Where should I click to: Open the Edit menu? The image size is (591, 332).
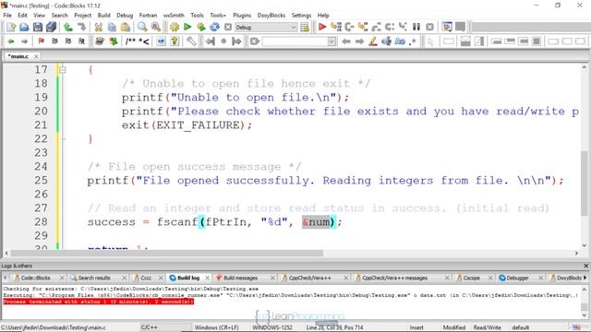pos(22,16)
